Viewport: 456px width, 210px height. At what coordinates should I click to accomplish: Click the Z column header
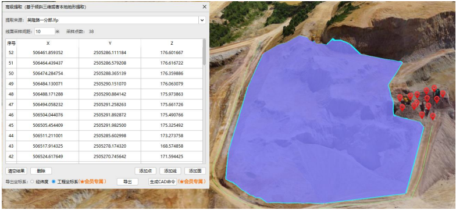click(x=172, y=43)
